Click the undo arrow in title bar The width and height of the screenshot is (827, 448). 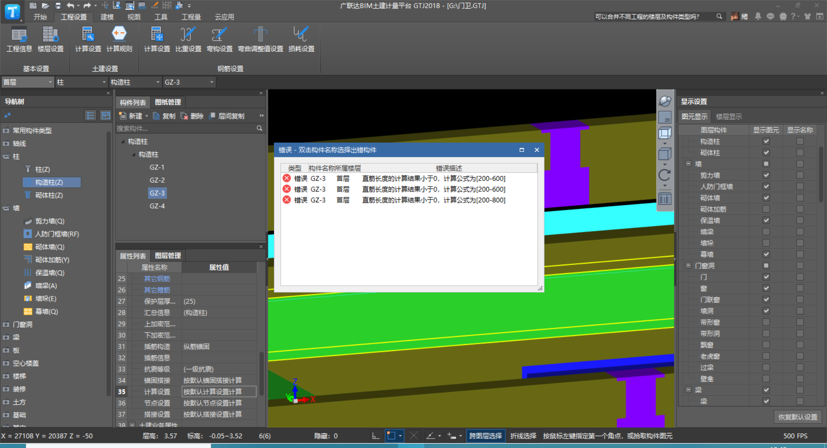71,6
